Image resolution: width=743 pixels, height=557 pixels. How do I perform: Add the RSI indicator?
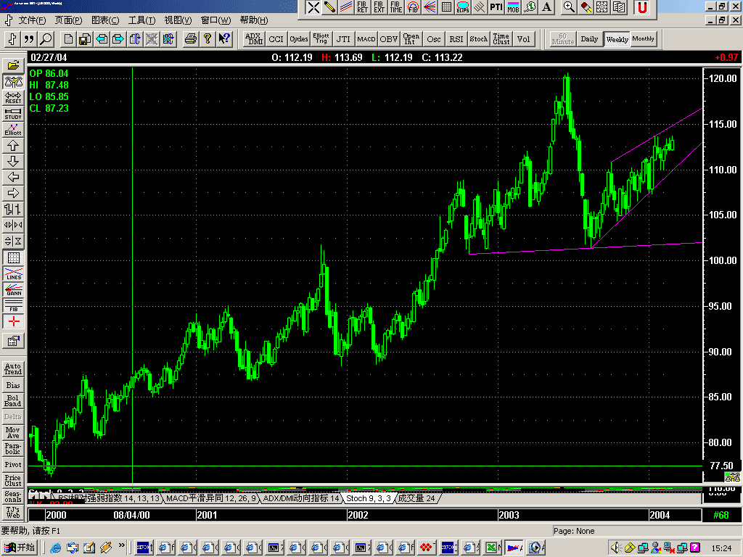click(x=456, y=39)
